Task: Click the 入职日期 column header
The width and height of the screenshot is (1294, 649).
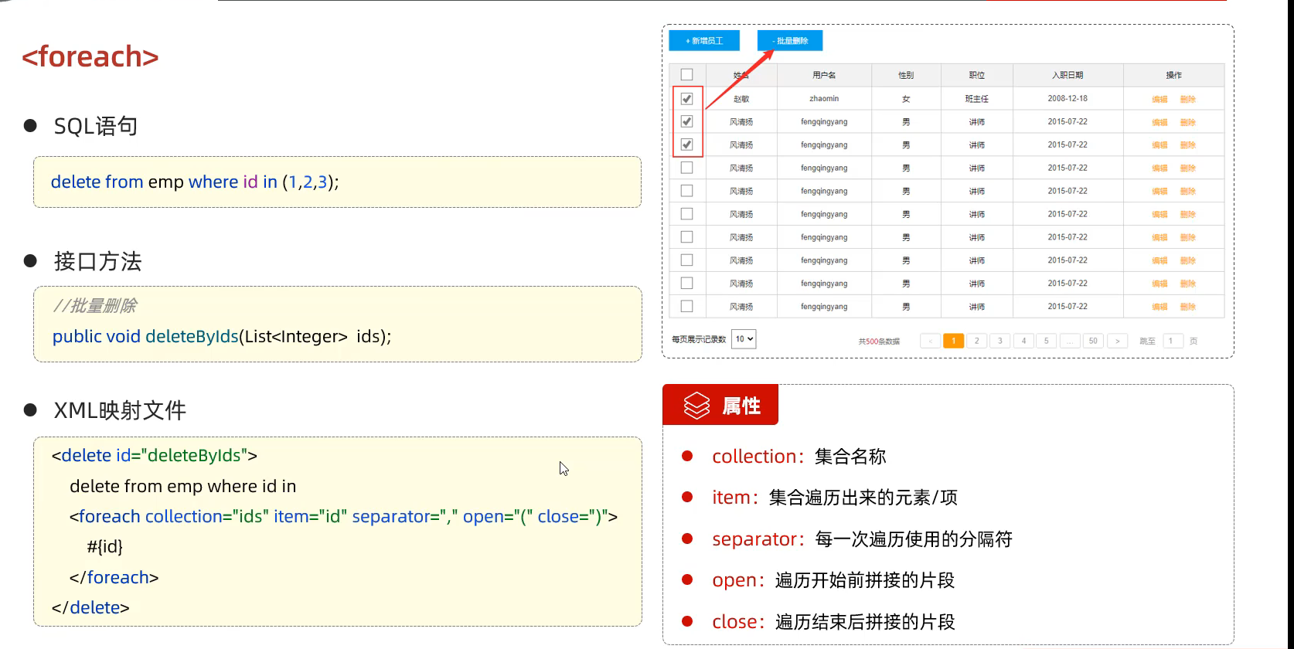Action: coord(1067,75)
